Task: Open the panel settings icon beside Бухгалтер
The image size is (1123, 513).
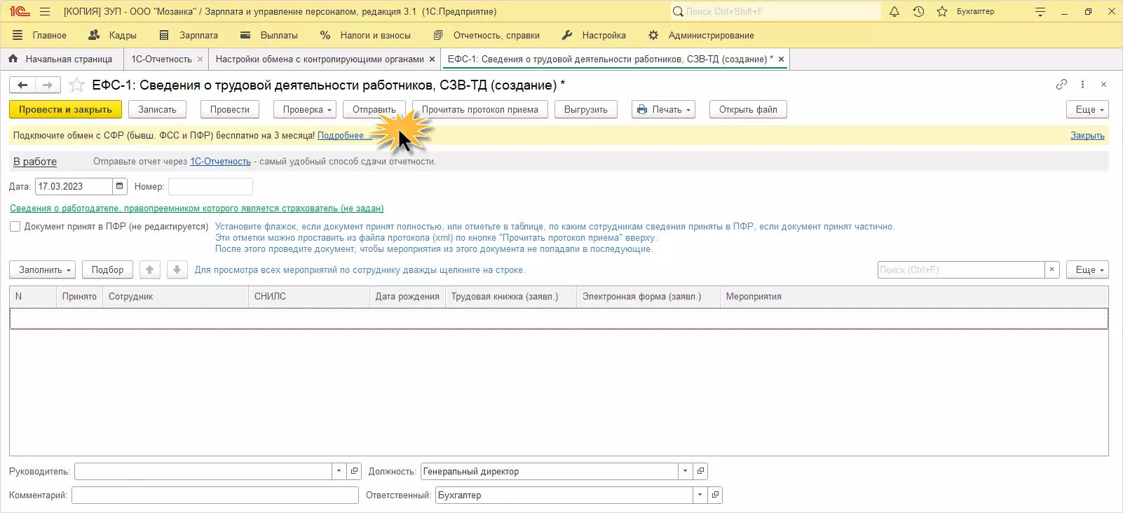Action: pos(1040,12)
